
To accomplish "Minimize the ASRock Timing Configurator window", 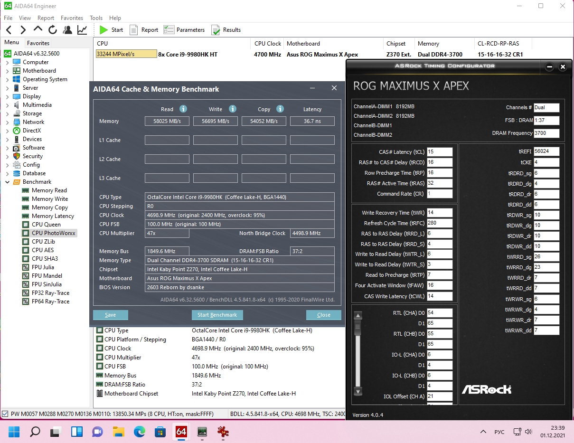I will click(550, 67).
